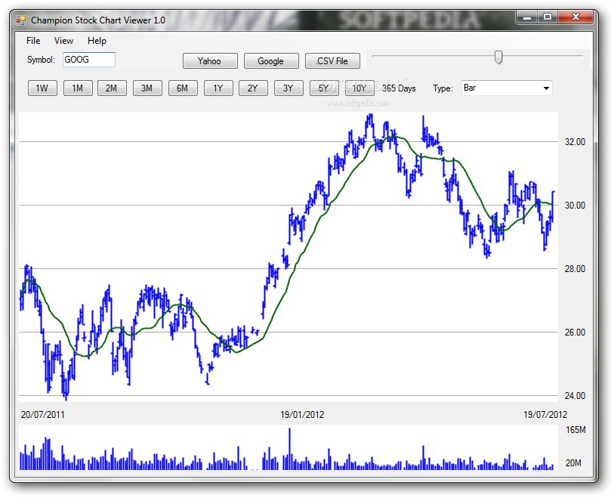Open the chart Type dropdown showing Bar

[507, 88]
